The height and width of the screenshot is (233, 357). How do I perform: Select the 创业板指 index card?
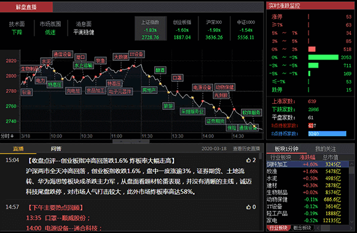coord(182,29)
